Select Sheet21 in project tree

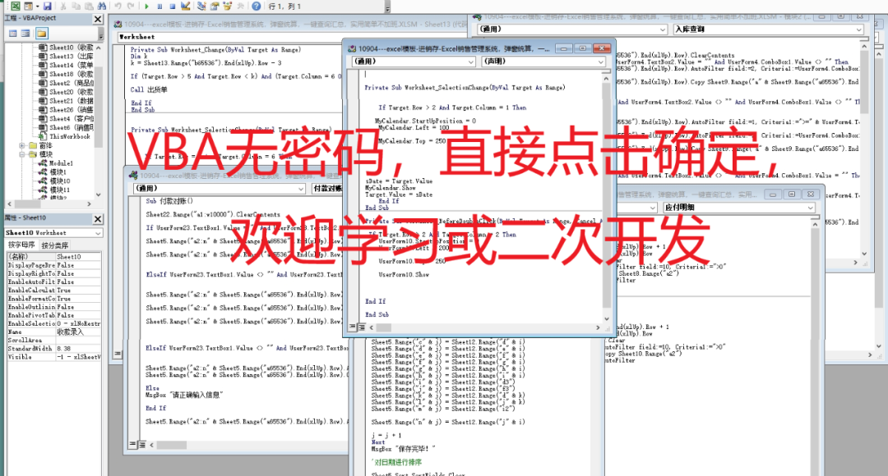click(66, 101)
